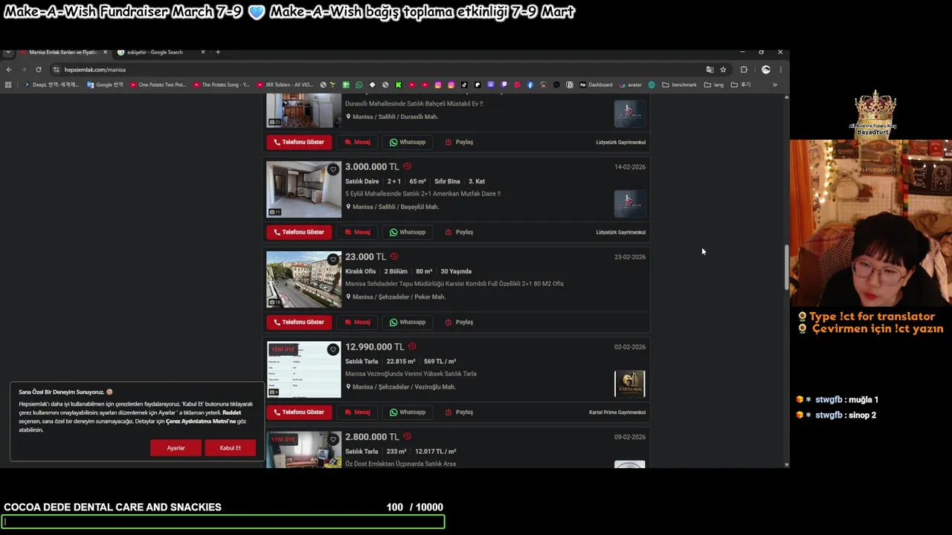Screen dimensions: 952x535
Task: Open the TikTok bookmark icon
Action: (464, 85)
